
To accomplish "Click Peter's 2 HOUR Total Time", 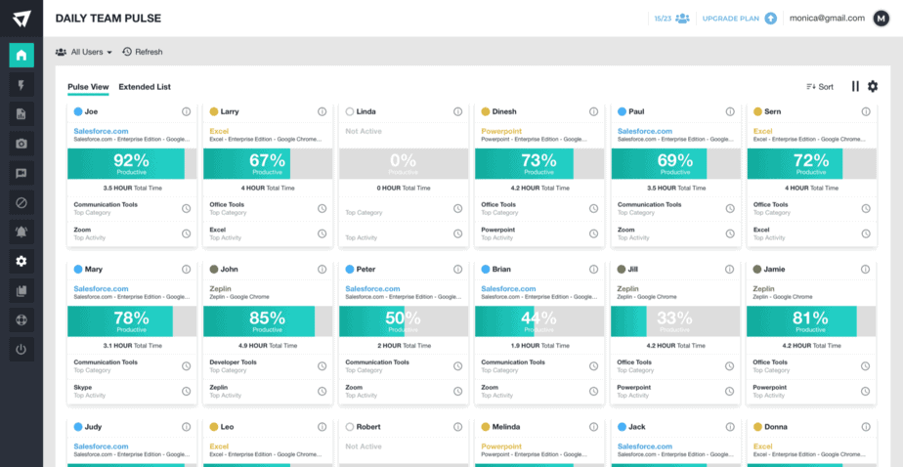I will click(x=404, y=346).
